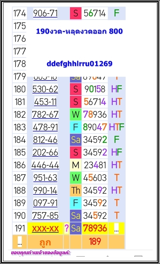160x264 pixels.
Task: Select row number 180
Action: coord(19,89)
